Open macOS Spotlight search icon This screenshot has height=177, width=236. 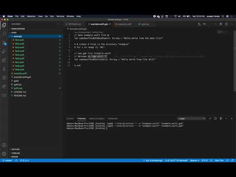point(223,16)
